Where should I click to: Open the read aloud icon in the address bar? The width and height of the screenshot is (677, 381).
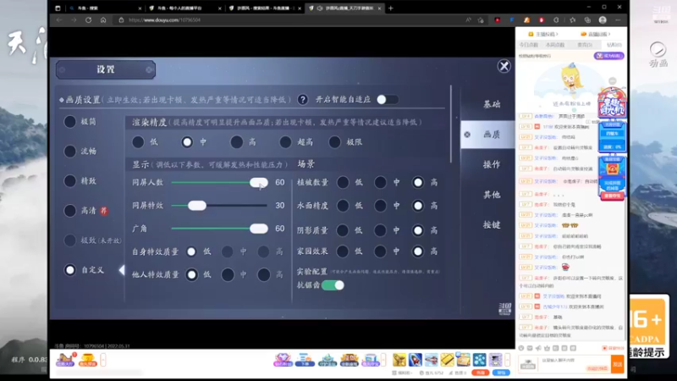469,19
